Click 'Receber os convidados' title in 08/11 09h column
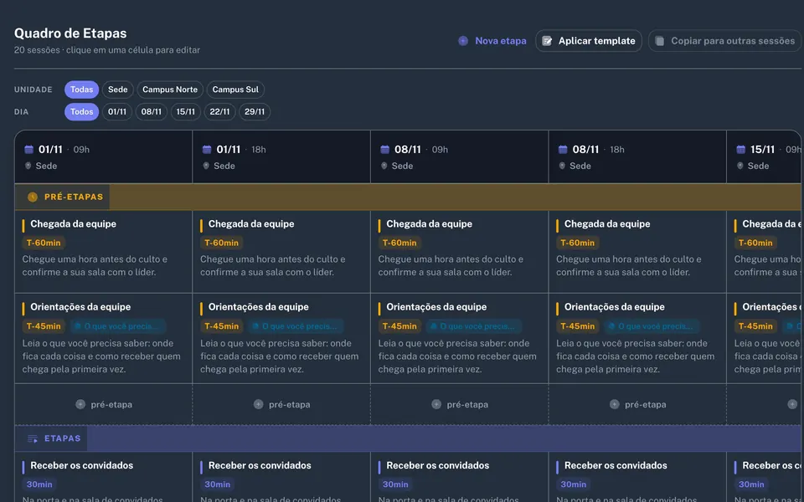The height and width of the screenshot is (502, 804). coord(437,466)
